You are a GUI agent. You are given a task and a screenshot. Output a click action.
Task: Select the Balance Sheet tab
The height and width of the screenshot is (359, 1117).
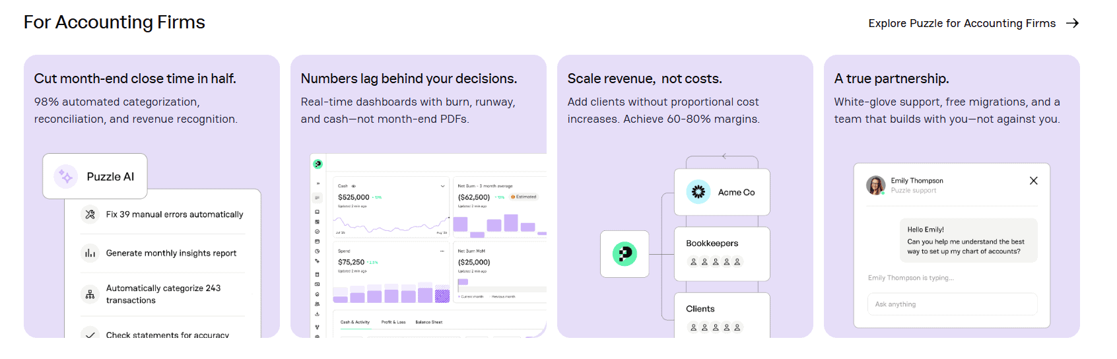pyautogui.click(x=429, y=322)
